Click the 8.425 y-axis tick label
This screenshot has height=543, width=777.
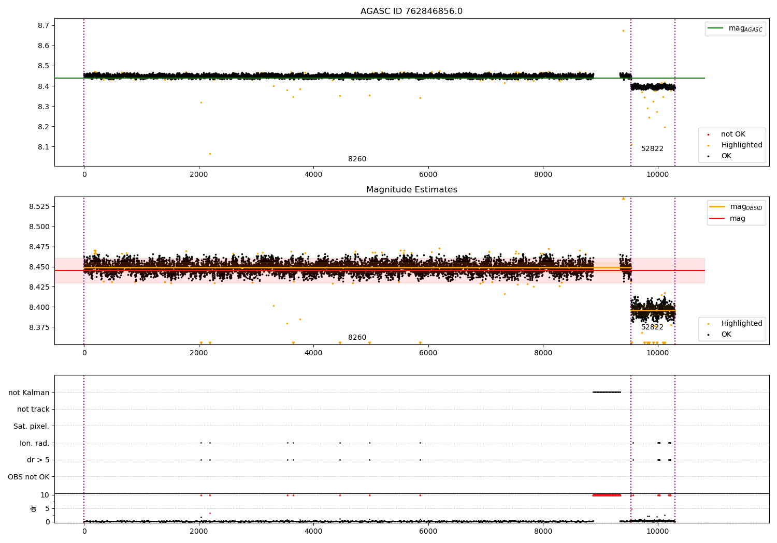tap(39, 287)
